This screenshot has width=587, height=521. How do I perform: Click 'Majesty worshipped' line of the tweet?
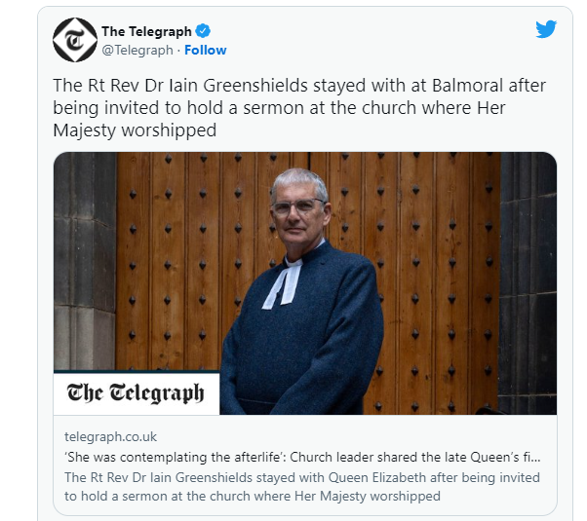coord(135,130)
